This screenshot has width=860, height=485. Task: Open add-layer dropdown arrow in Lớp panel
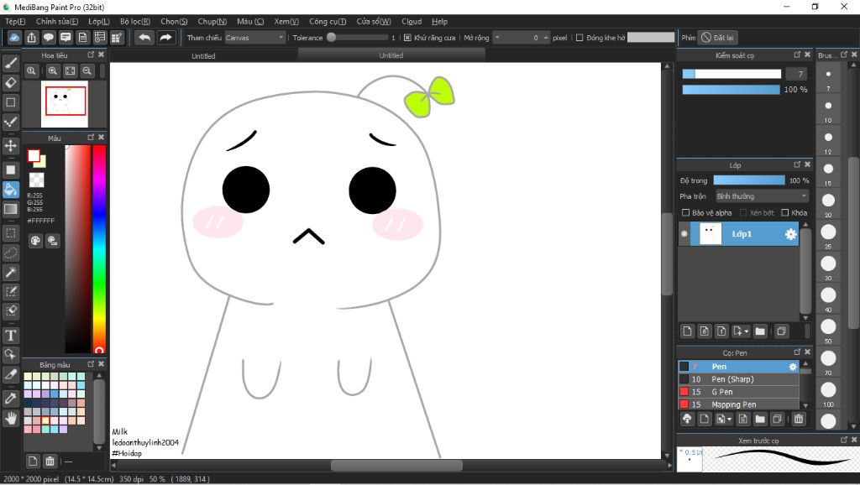pyautogui.click(x=747, y=331)
